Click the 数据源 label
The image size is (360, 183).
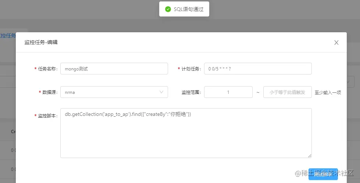point(50,92)
